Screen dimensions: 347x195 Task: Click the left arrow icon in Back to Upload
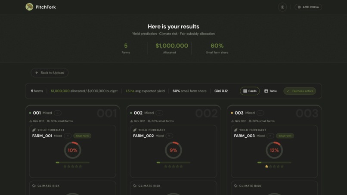coord(37,73)
